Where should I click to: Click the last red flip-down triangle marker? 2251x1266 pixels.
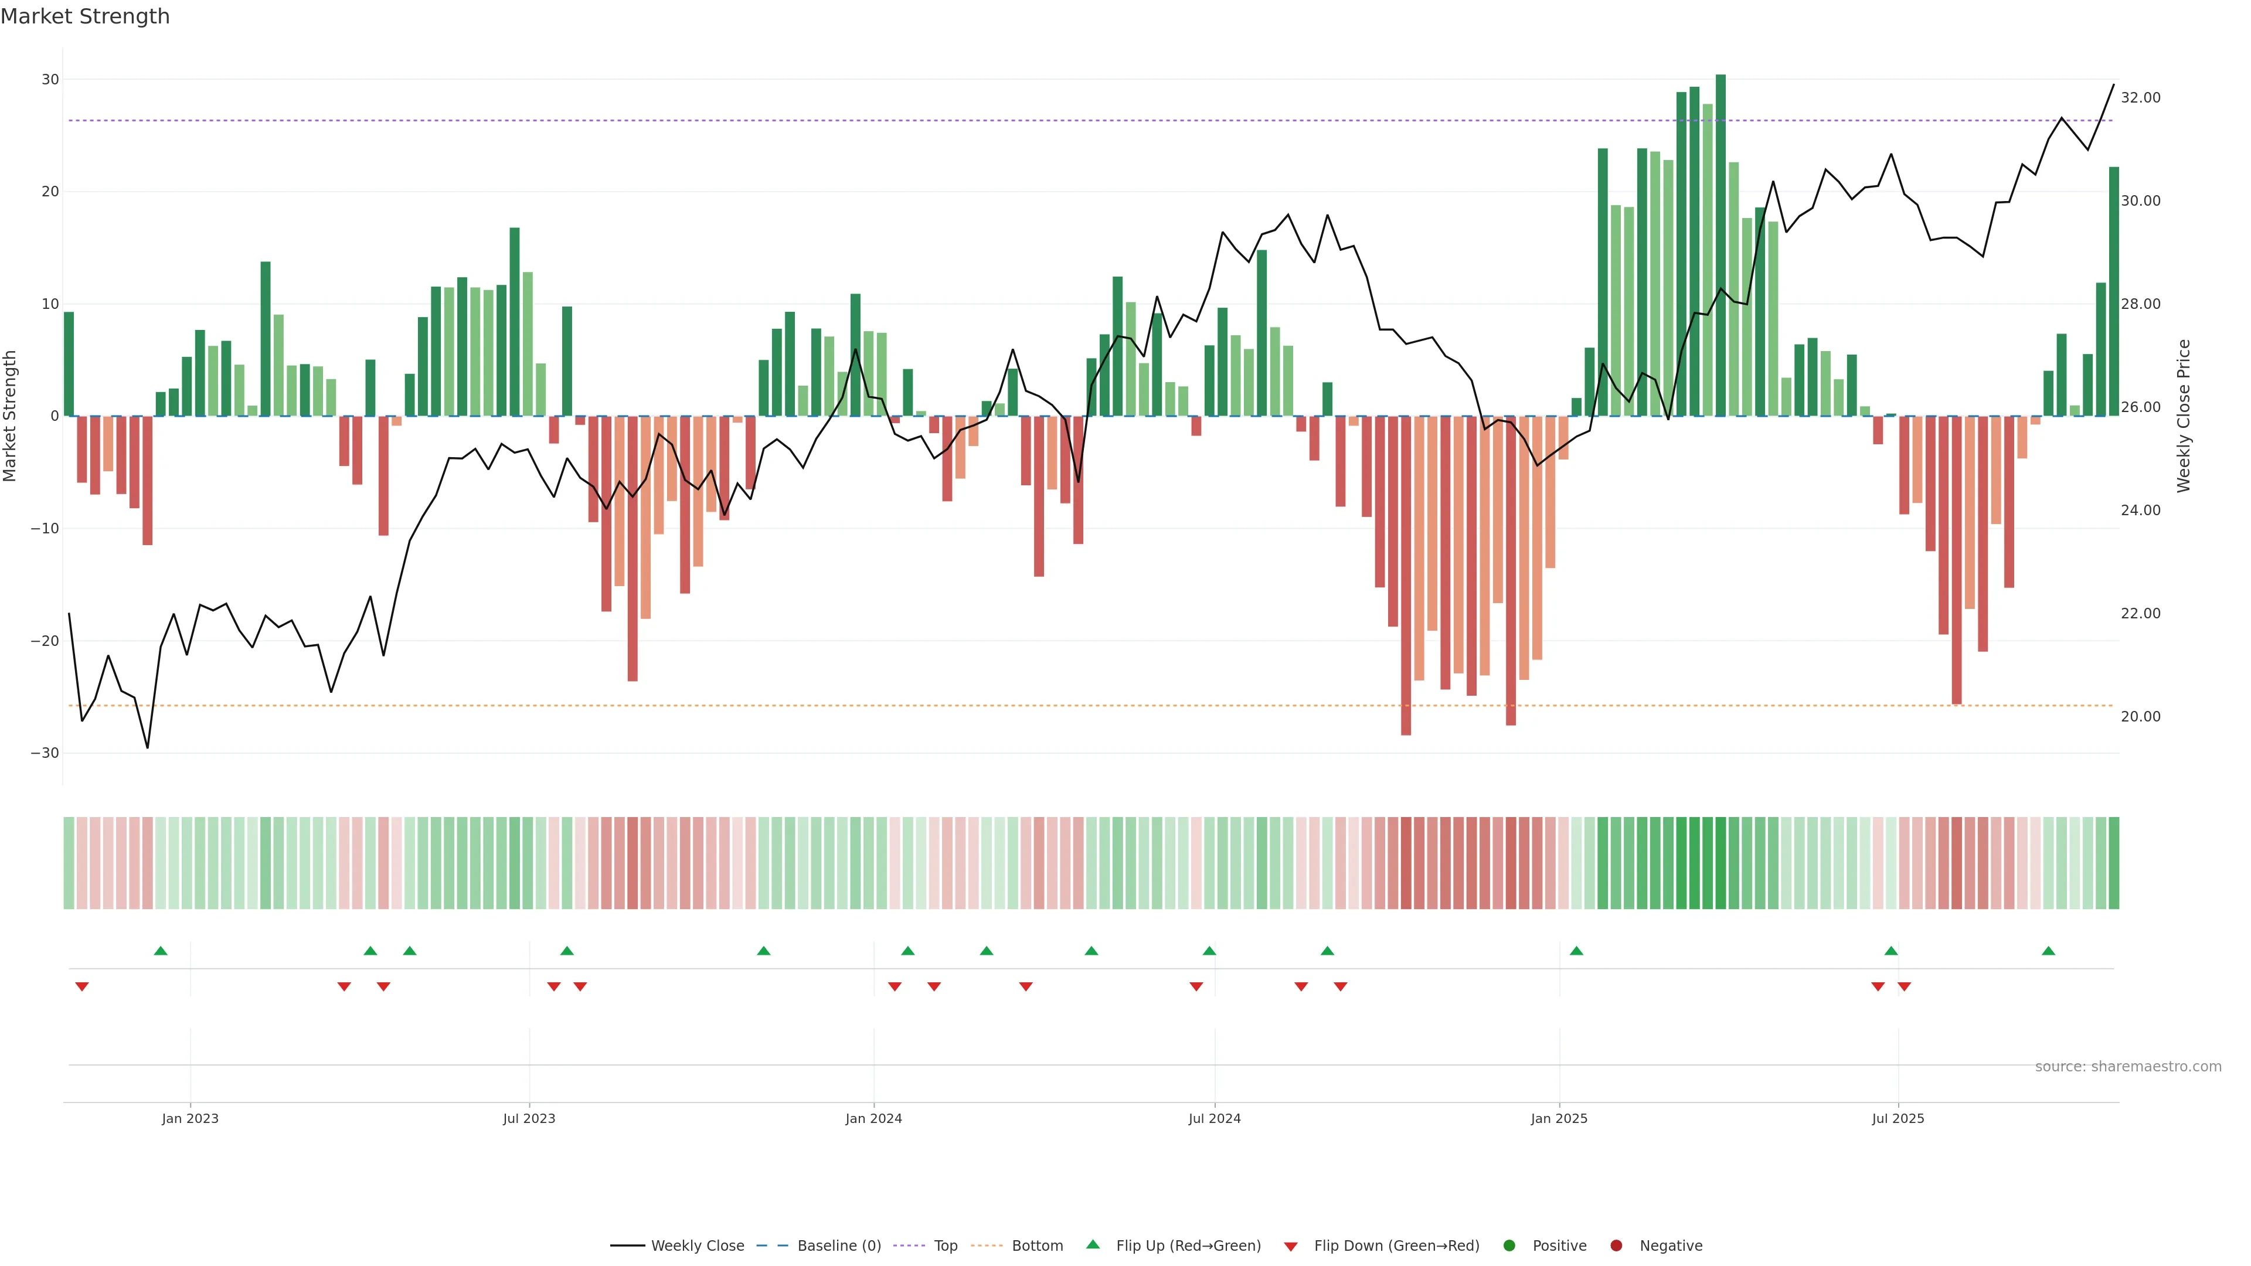click(x=1904, y=986)
